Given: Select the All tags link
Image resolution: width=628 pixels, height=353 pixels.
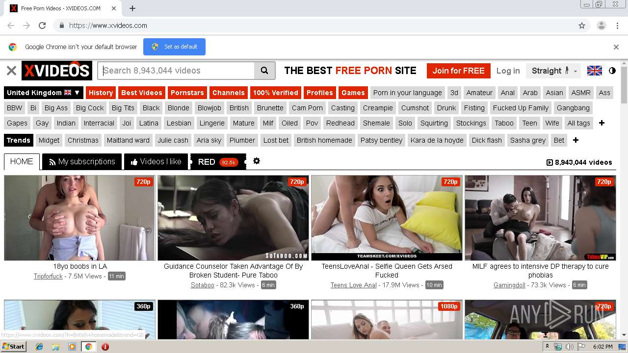Looking at the screenshot, I should 578,123.
